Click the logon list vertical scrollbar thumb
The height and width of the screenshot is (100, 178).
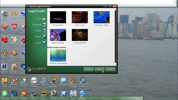115,36
